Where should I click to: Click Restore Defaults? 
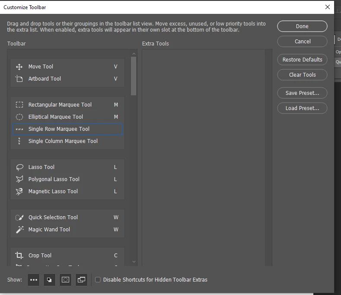[x=302, y=60]
